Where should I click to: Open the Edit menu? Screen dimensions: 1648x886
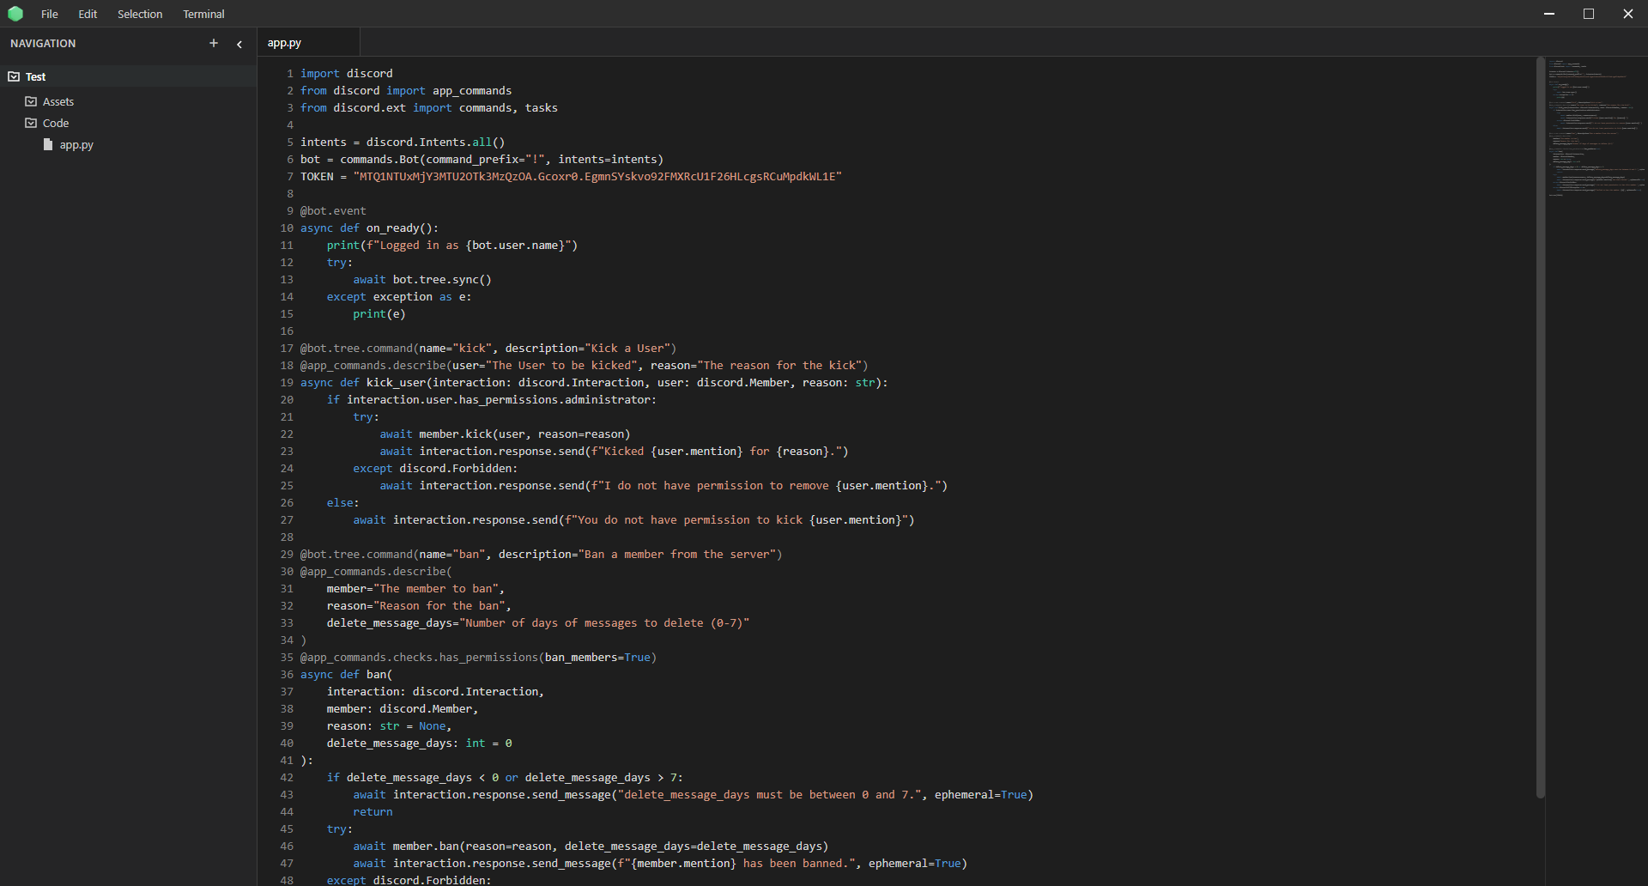(x=88, y=14)
